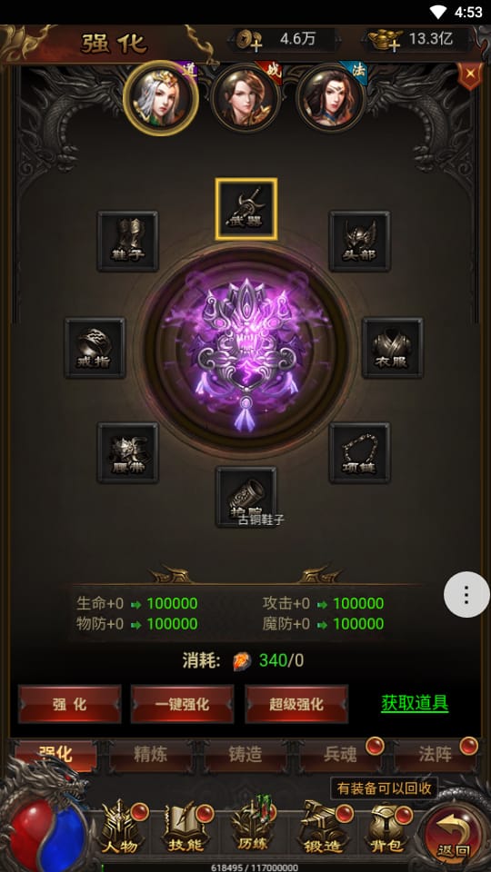Select the shoes (鞋子) equipment slot
The height and width of the screenshot is (872, 491).
click(127, 241)
